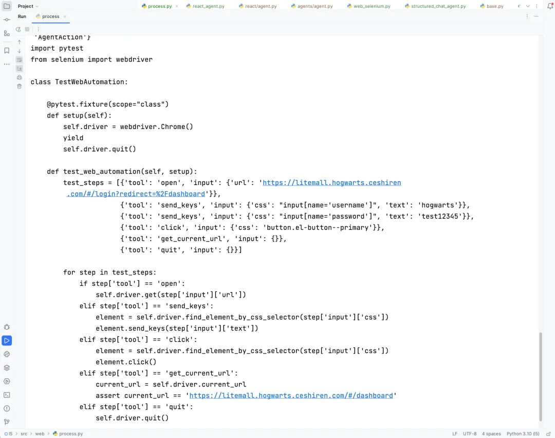Click web breadcrumb in navigation bar

tap(40, 434)
